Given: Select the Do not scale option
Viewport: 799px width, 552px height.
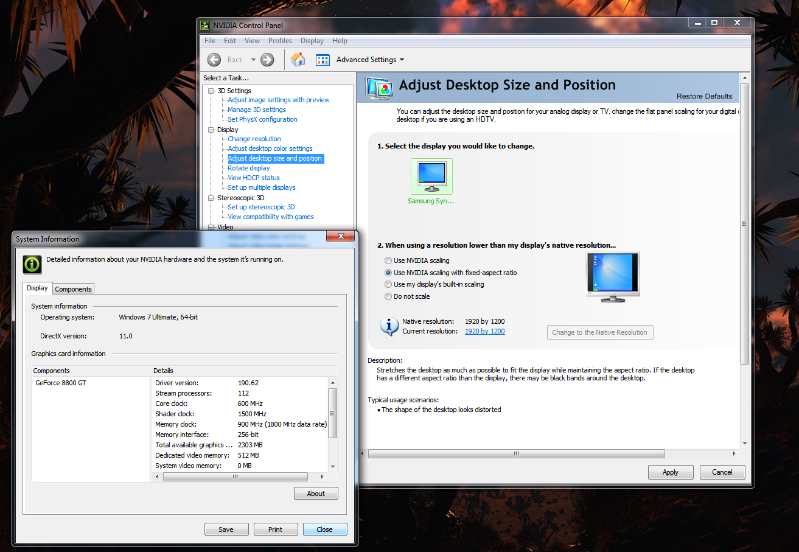Looking at the screenshot, I should (x=388, y=296).
